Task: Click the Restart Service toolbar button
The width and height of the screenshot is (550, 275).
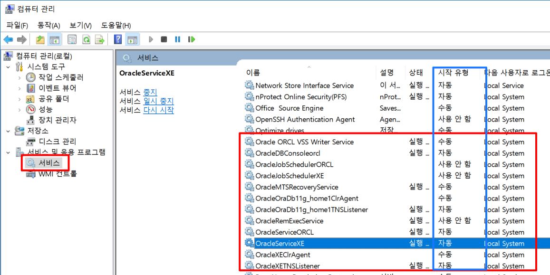Action: tap(192, 39)
